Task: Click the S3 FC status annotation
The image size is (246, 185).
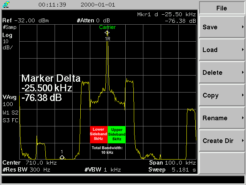Action: pos(10,120)
